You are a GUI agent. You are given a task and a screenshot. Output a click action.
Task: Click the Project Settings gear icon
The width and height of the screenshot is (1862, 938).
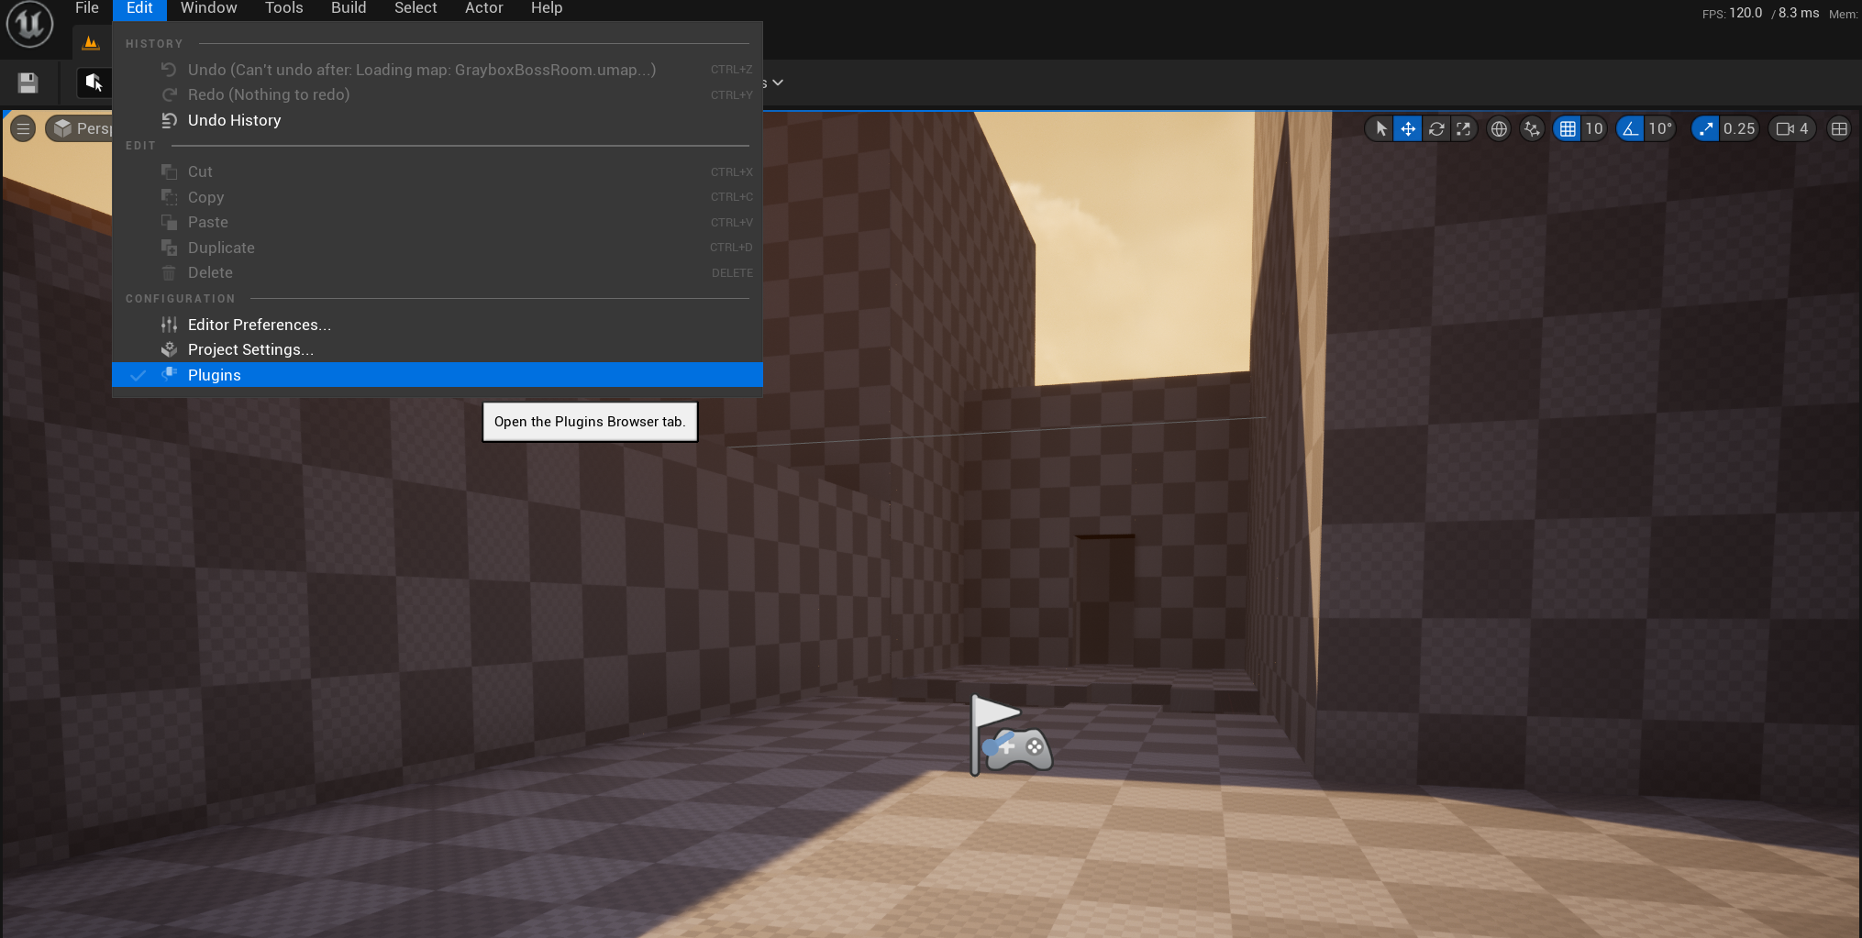pos(169,349)
